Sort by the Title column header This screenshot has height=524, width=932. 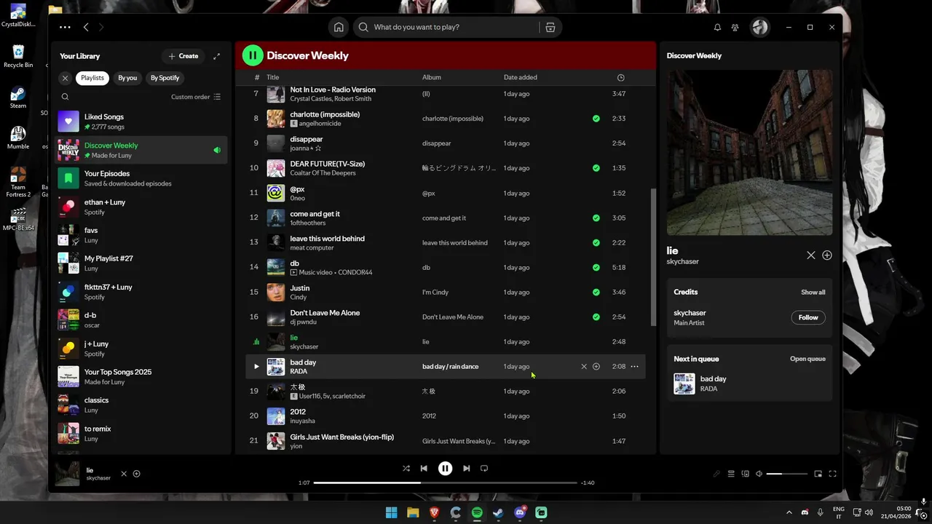272,77
